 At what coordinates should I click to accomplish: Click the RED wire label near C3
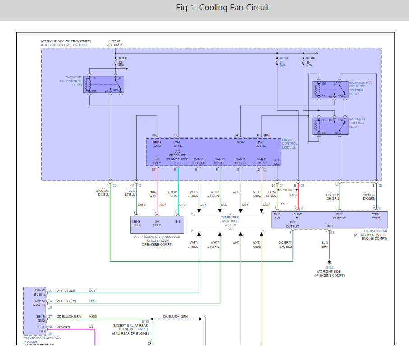tap(294, 195)
